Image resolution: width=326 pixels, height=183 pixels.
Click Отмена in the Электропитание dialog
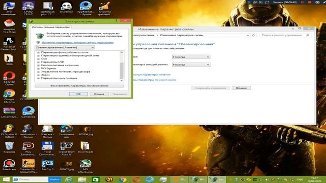pyautogui.click(x=99, y=94)
